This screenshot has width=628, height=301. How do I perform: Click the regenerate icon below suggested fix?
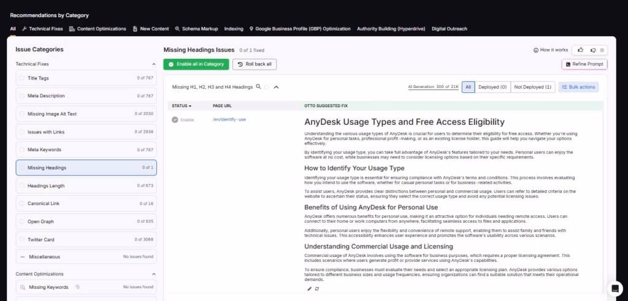click(x=317, y=288)
